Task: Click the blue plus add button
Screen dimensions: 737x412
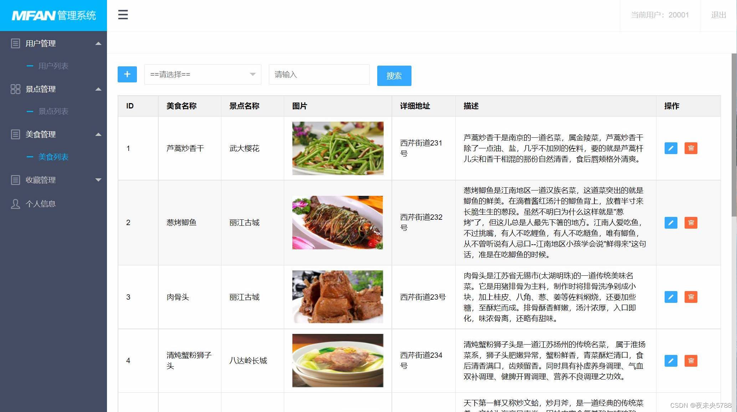Action: click(x=127, y=74)
